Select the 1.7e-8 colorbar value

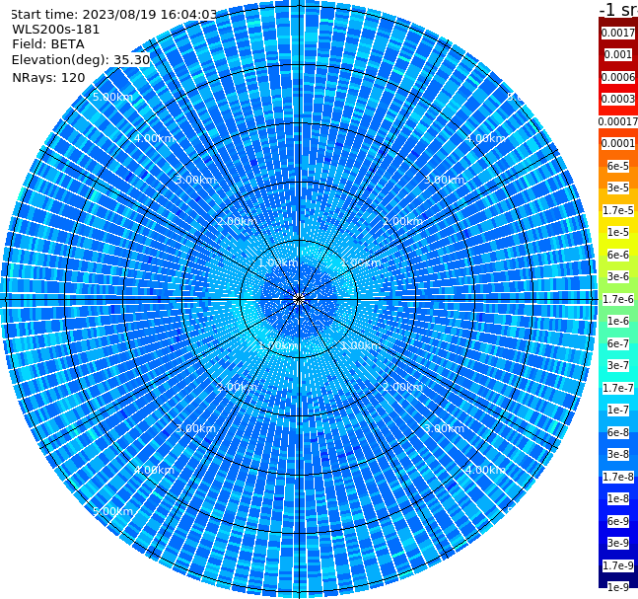point(618,477)
